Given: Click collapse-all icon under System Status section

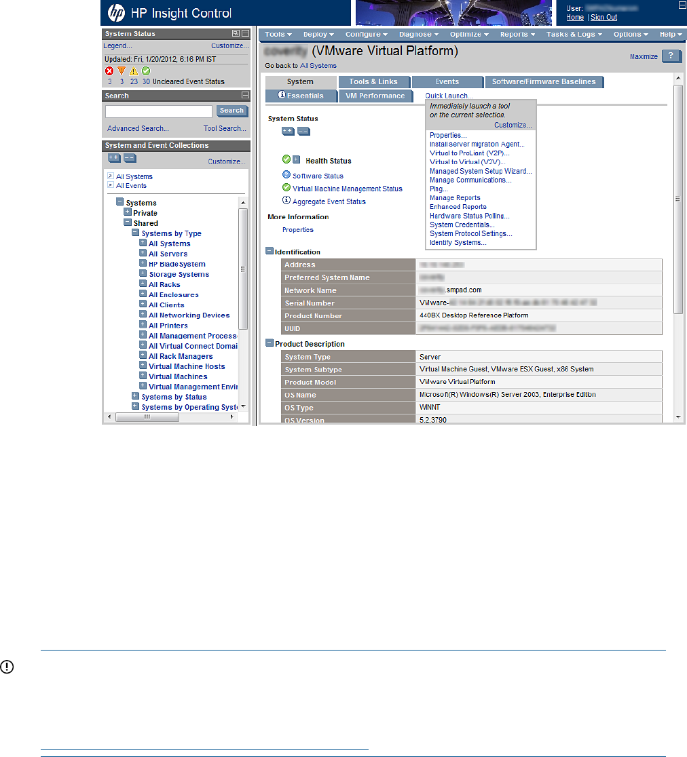Looking at the screenshot, I should (x=303, y=132).
